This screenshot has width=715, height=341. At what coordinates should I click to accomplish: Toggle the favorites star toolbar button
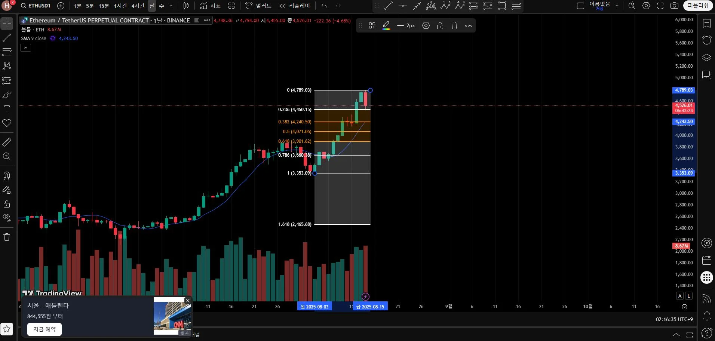point(7,329)
